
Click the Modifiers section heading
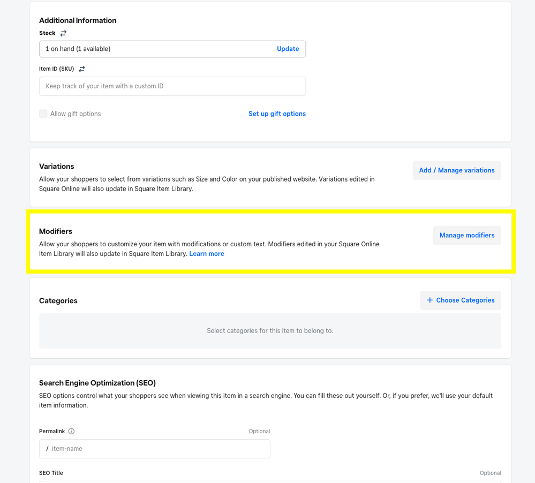pos(56,231)
